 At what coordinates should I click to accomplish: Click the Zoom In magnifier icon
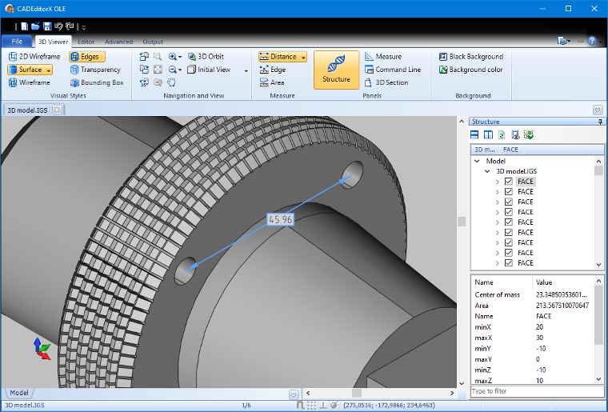tap(173, 57)
